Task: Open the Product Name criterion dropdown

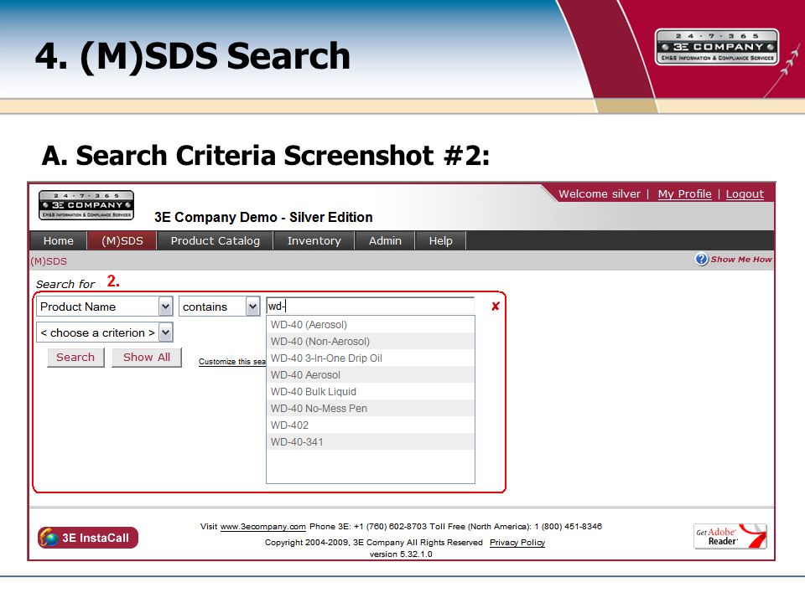Action: [104, 307]
